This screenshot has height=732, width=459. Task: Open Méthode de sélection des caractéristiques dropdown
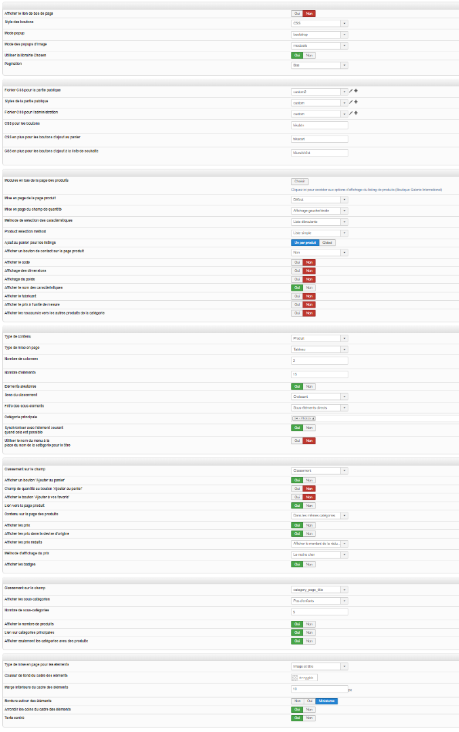(319, 222)
